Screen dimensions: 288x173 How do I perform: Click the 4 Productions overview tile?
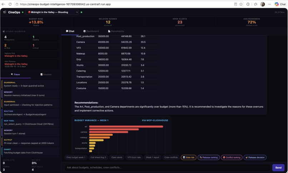[x=16, y=38]
